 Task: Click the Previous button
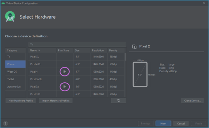click(146, 124)
